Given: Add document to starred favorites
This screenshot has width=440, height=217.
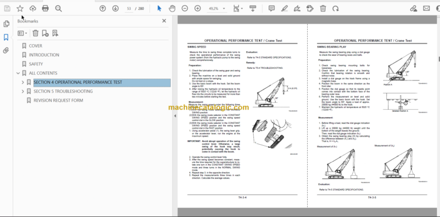Looking at the screenshot, I should coord(19,9).
